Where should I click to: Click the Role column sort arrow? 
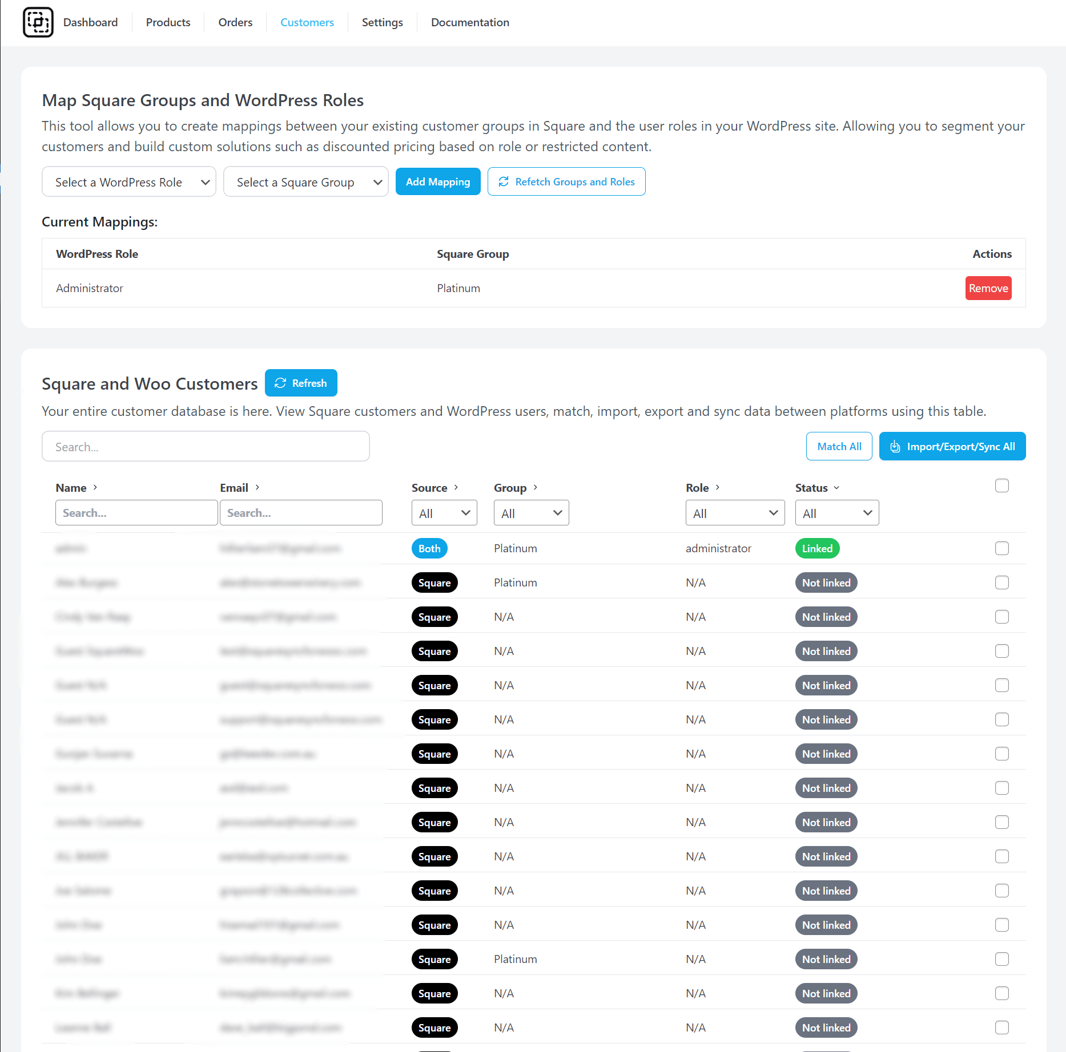[x=718, y=487]
